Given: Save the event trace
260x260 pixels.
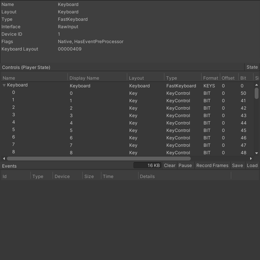Looking at the screenshot, I should (x=237, y=166).
